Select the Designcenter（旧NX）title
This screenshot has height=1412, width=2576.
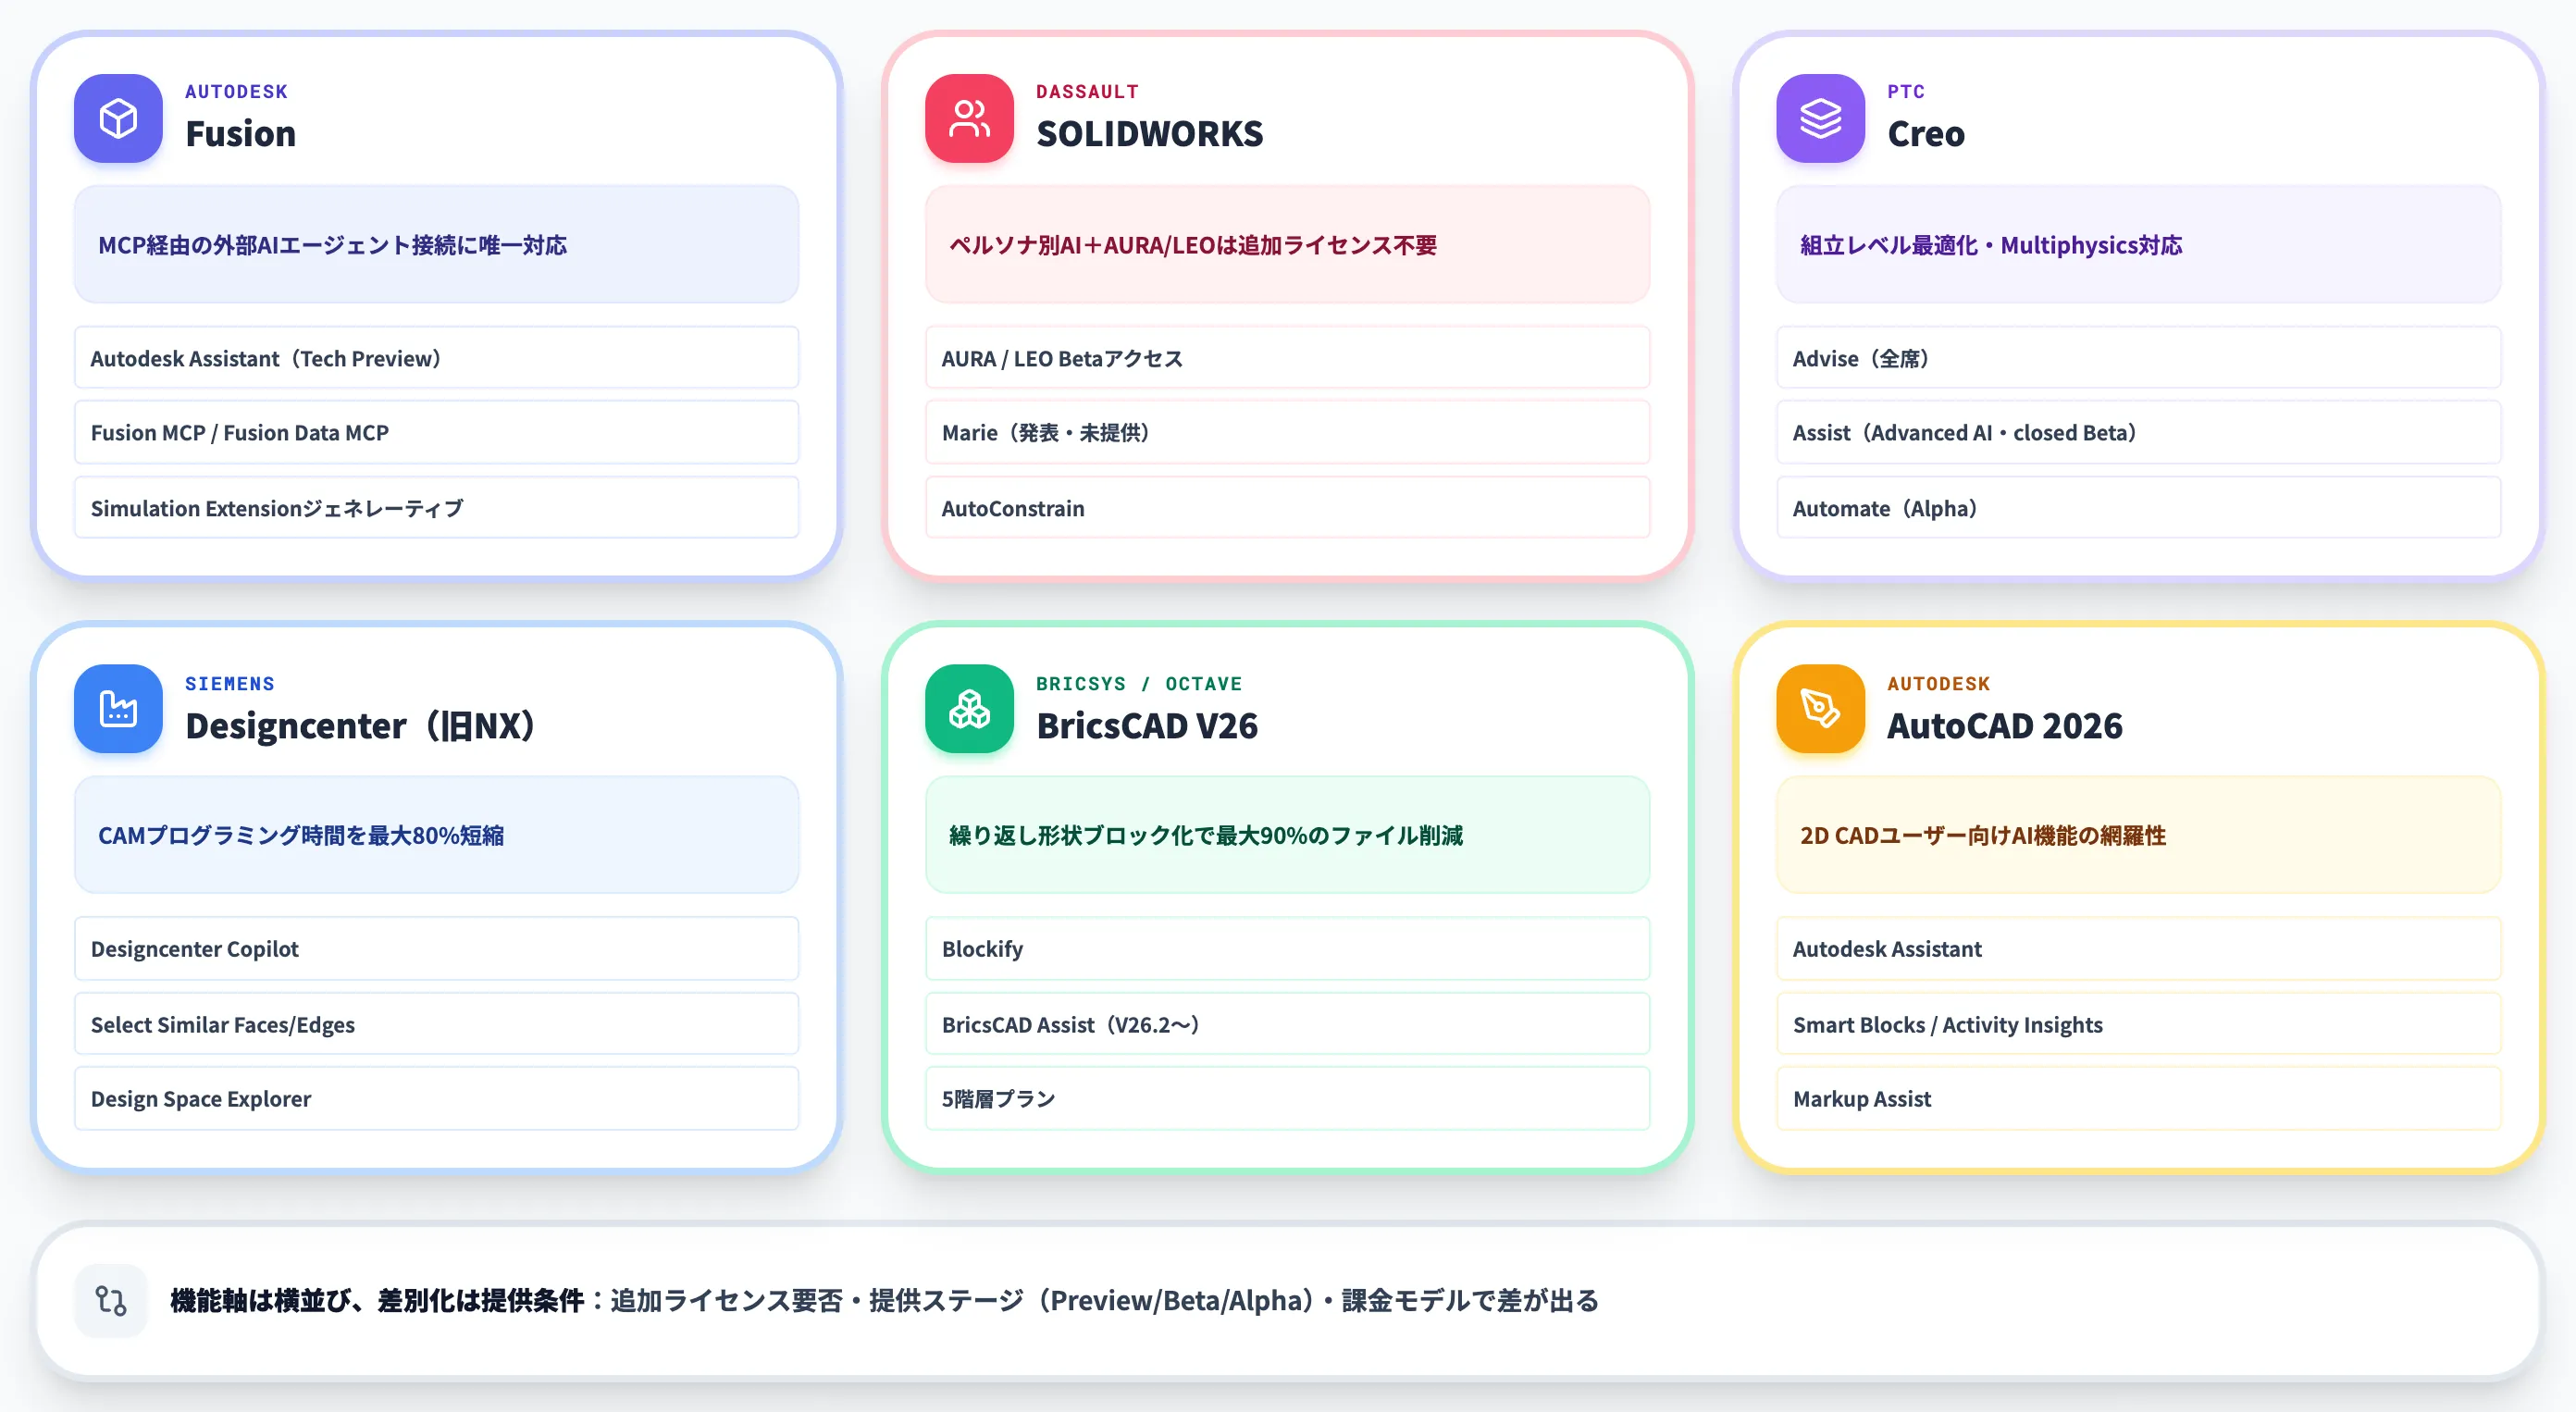pyautogui.click(x=361, y=725)
